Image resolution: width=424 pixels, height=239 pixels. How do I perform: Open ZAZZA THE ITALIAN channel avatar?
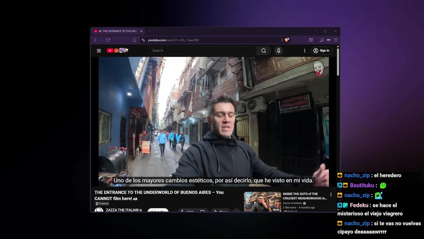tap(99, 210)
